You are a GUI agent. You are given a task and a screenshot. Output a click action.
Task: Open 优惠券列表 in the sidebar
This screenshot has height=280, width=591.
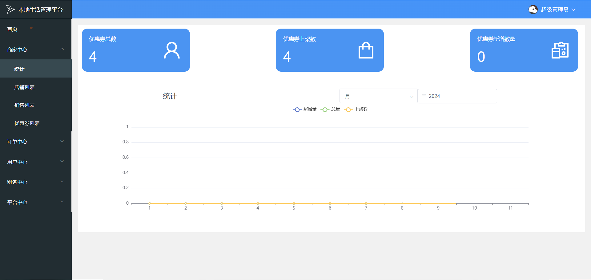[36, 123]
